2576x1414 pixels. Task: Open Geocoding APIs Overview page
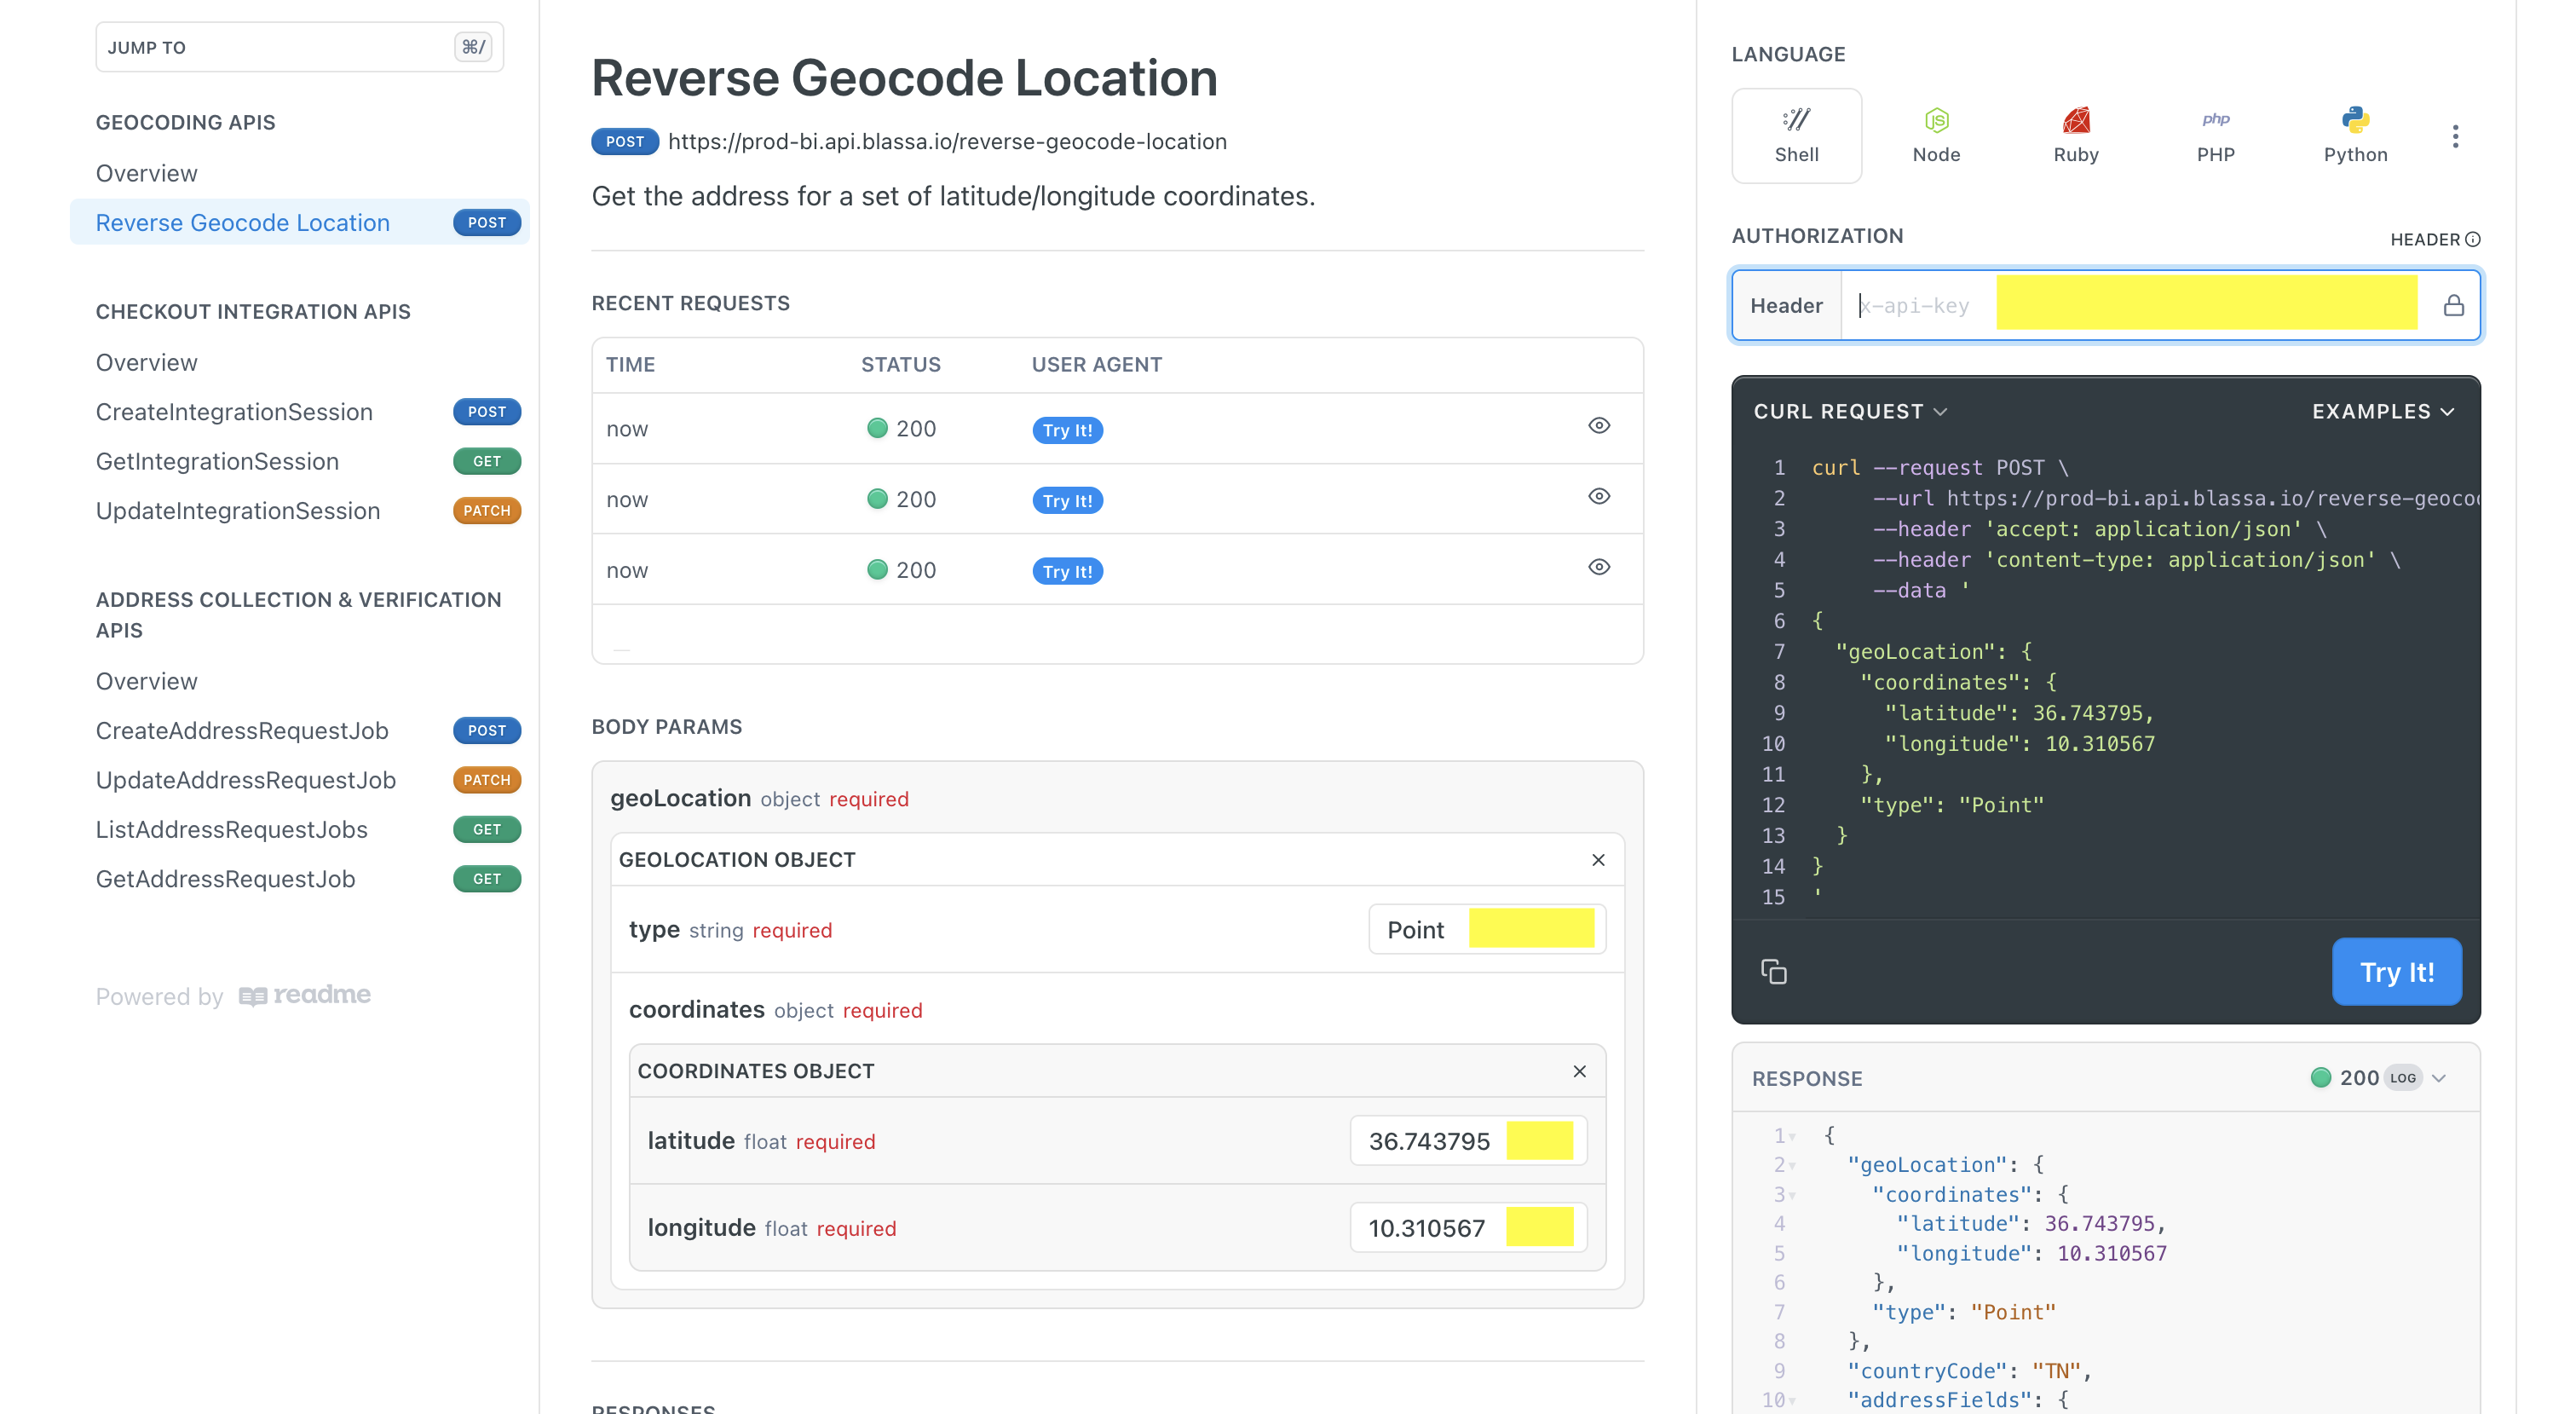[146, 173]
